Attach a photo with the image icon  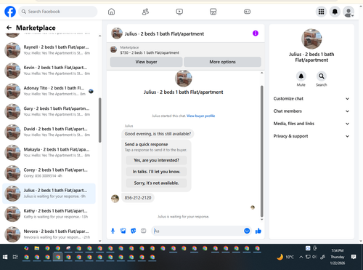click(x=123, y=231)
